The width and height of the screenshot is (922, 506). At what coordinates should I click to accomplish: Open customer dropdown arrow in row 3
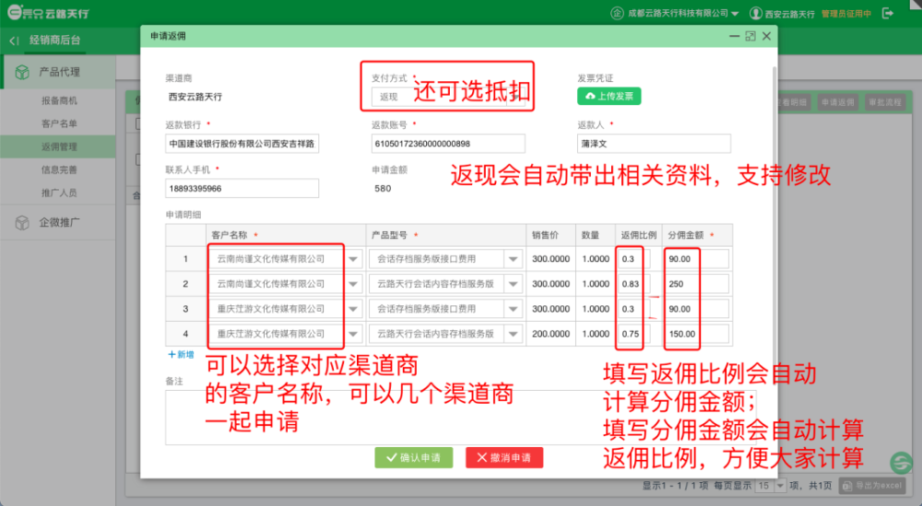[353, 309]
